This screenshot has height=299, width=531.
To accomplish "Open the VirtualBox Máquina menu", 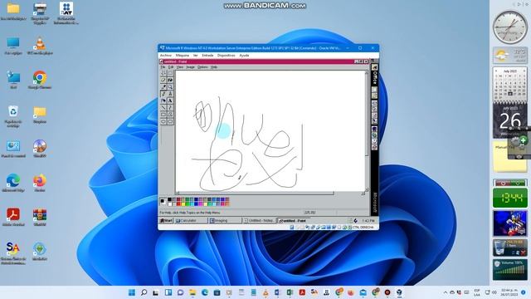I will coord(183,56).
